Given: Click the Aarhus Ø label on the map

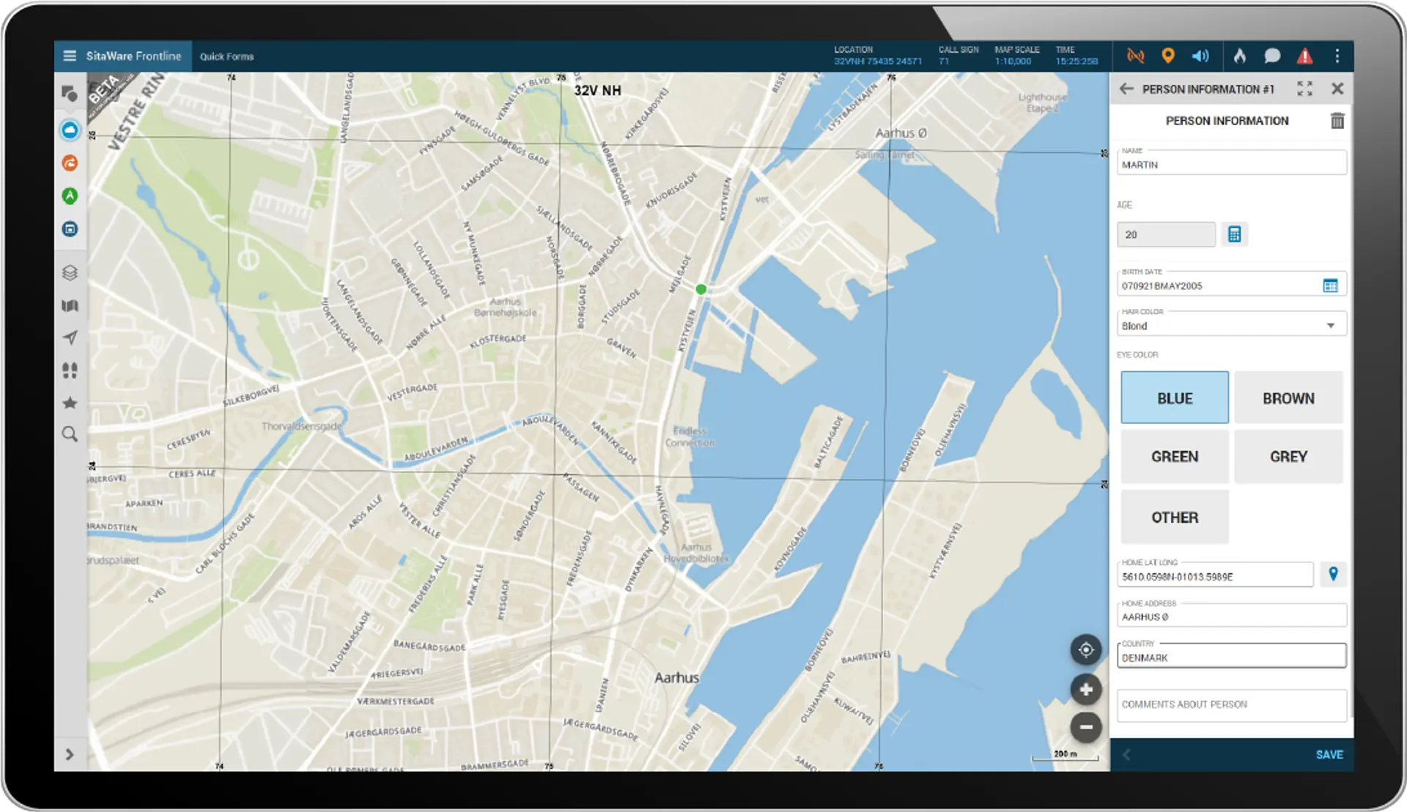Looking at the screenshot, I should pyautogui.click(x=901, y=133).
